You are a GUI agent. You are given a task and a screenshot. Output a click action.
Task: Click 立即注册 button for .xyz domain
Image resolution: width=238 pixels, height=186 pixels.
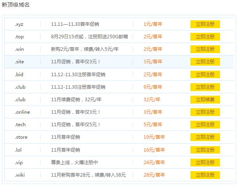coord(205,24)
